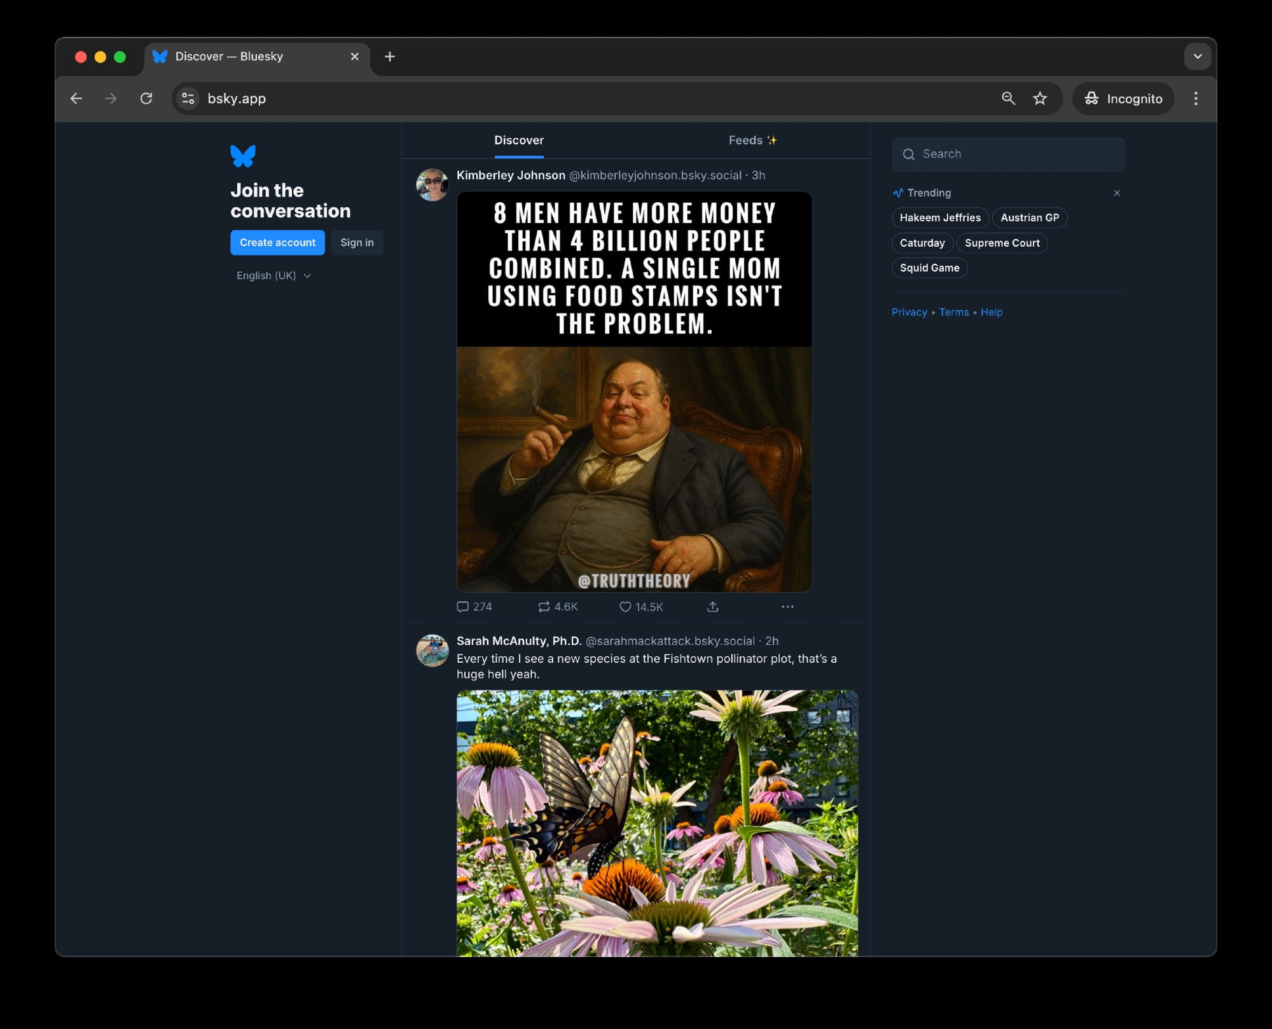Open the Chrome three-dot menu
1272x1029 pixels.
1196,99
